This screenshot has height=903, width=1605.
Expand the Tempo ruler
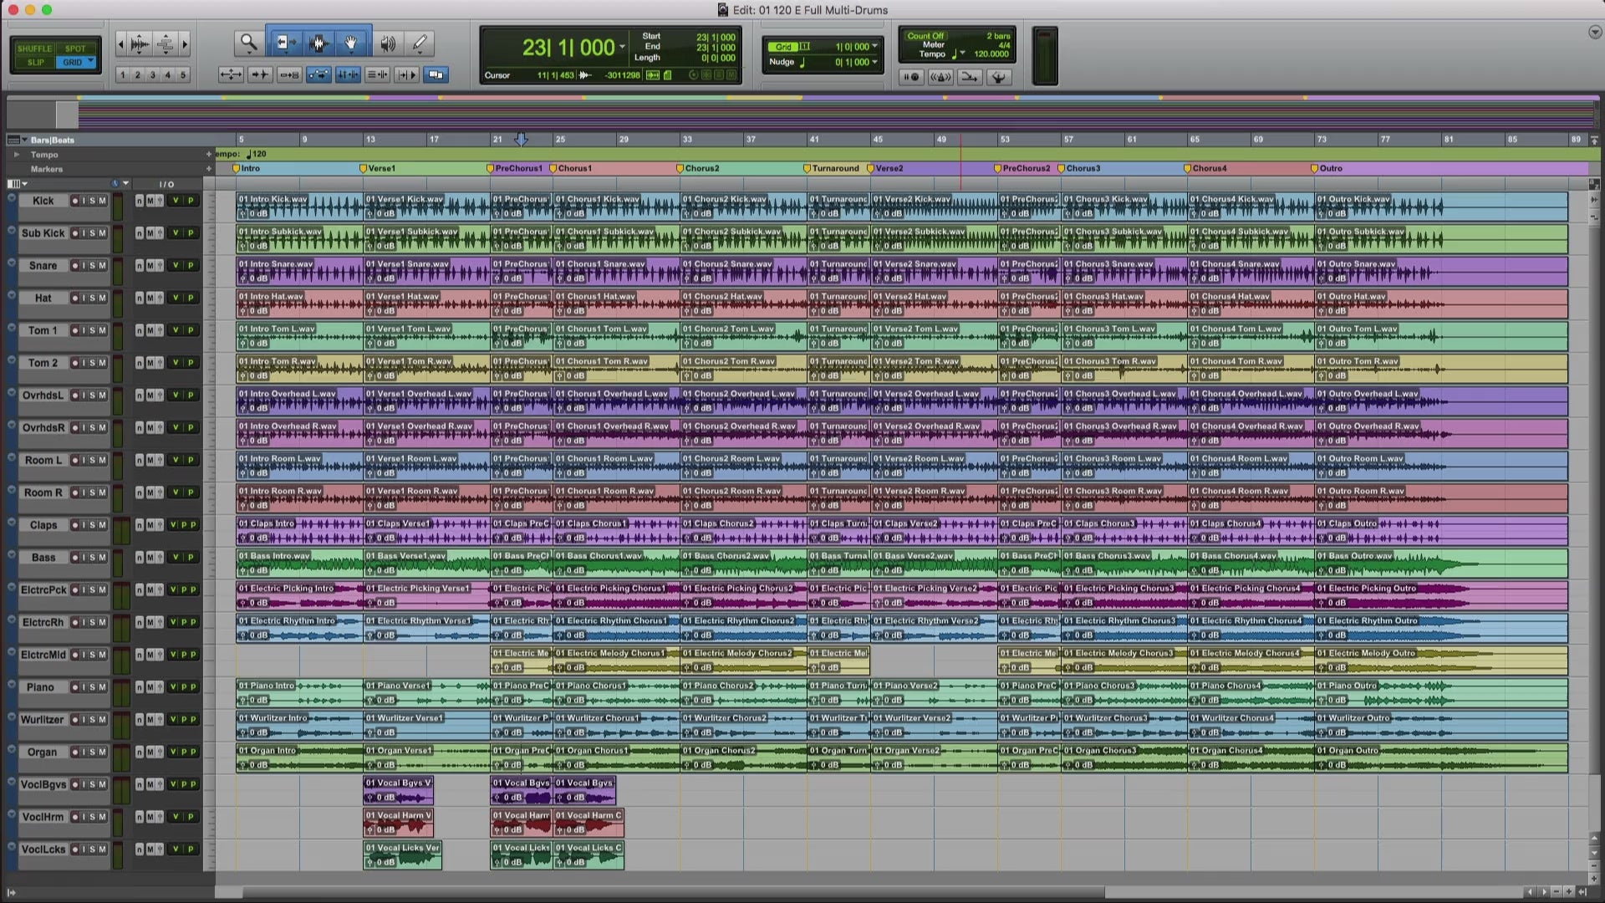pos(16,155)
